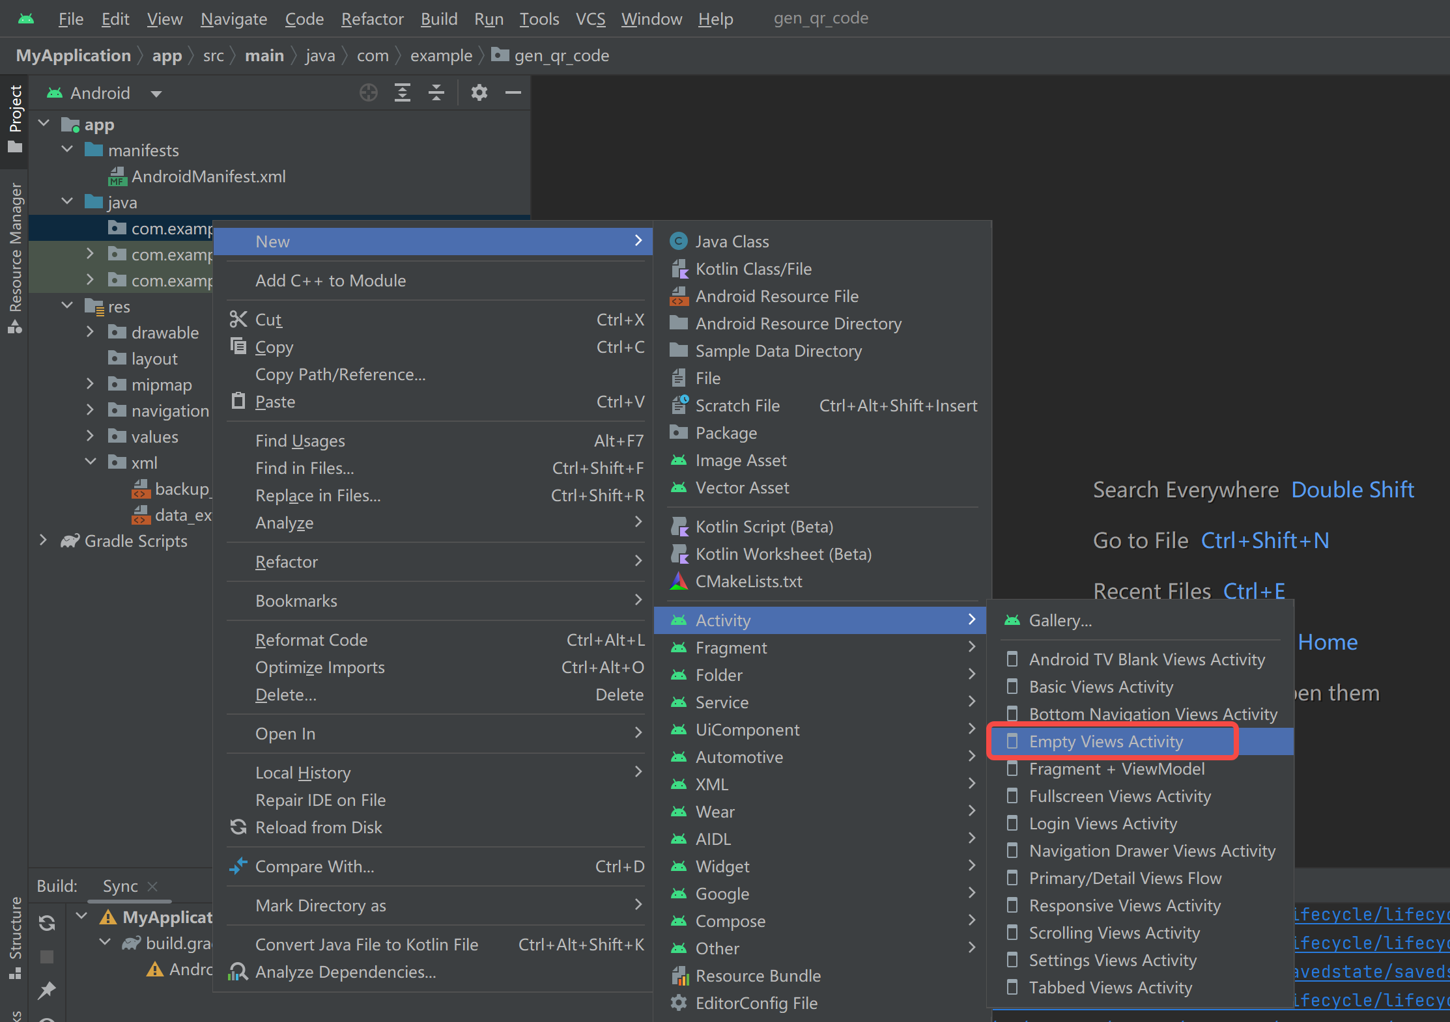Click the Expand All icon in Project panel
The height and width of the screenshot is (1022, 1450).
pos(403,93)
